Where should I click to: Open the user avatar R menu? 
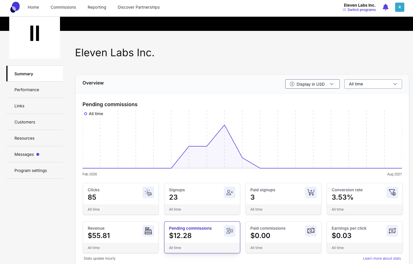click(400, 7)
